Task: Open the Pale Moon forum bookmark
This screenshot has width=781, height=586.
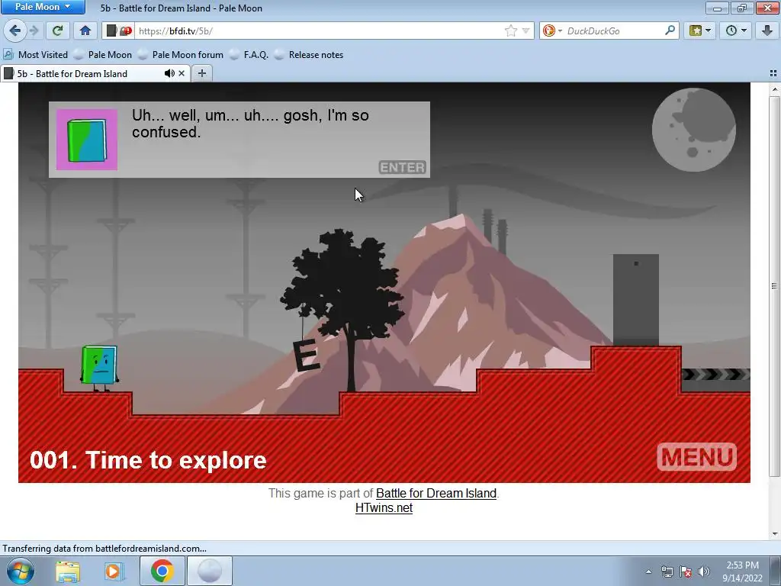Action: (181, 55)
